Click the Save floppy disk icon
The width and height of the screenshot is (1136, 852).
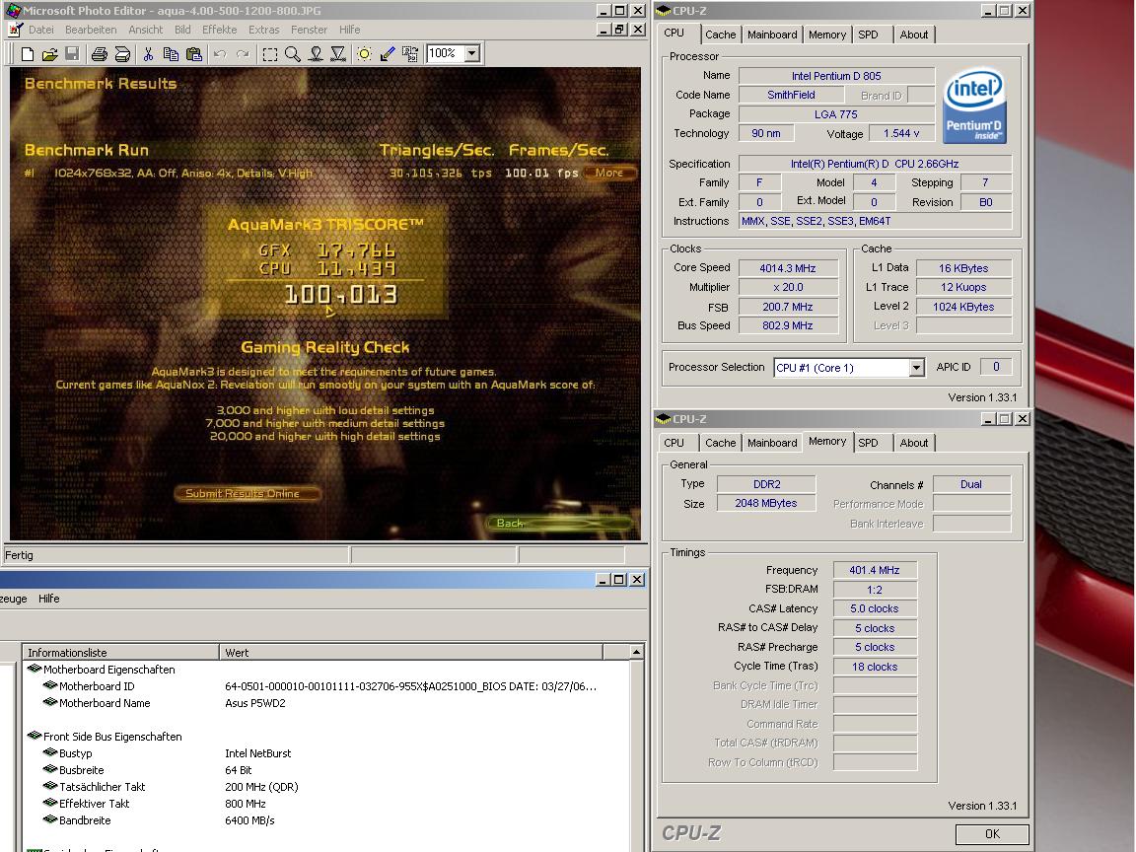pos(72,53)
